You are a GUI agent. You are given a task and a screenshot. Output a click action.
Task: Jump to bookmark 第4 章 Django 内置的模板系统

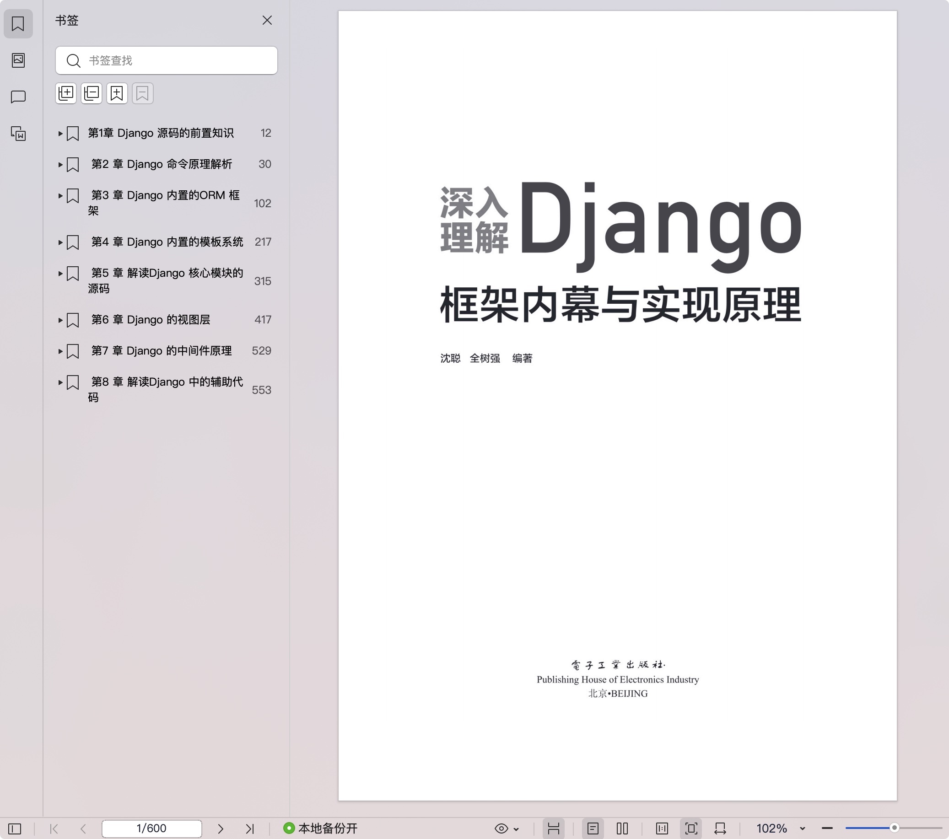coord(167,242)
